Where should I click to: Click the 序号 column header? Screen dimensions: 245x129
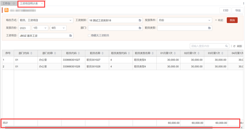tap(8, 53)
